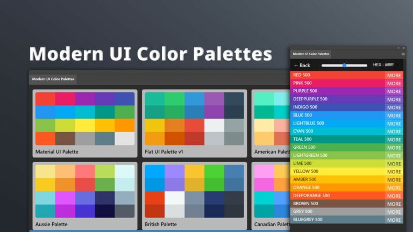The image size is (413, 232).
Task: Click MORE button for DEEPORANGE 500
Action: pyautogui.click(x=394, y=195)
